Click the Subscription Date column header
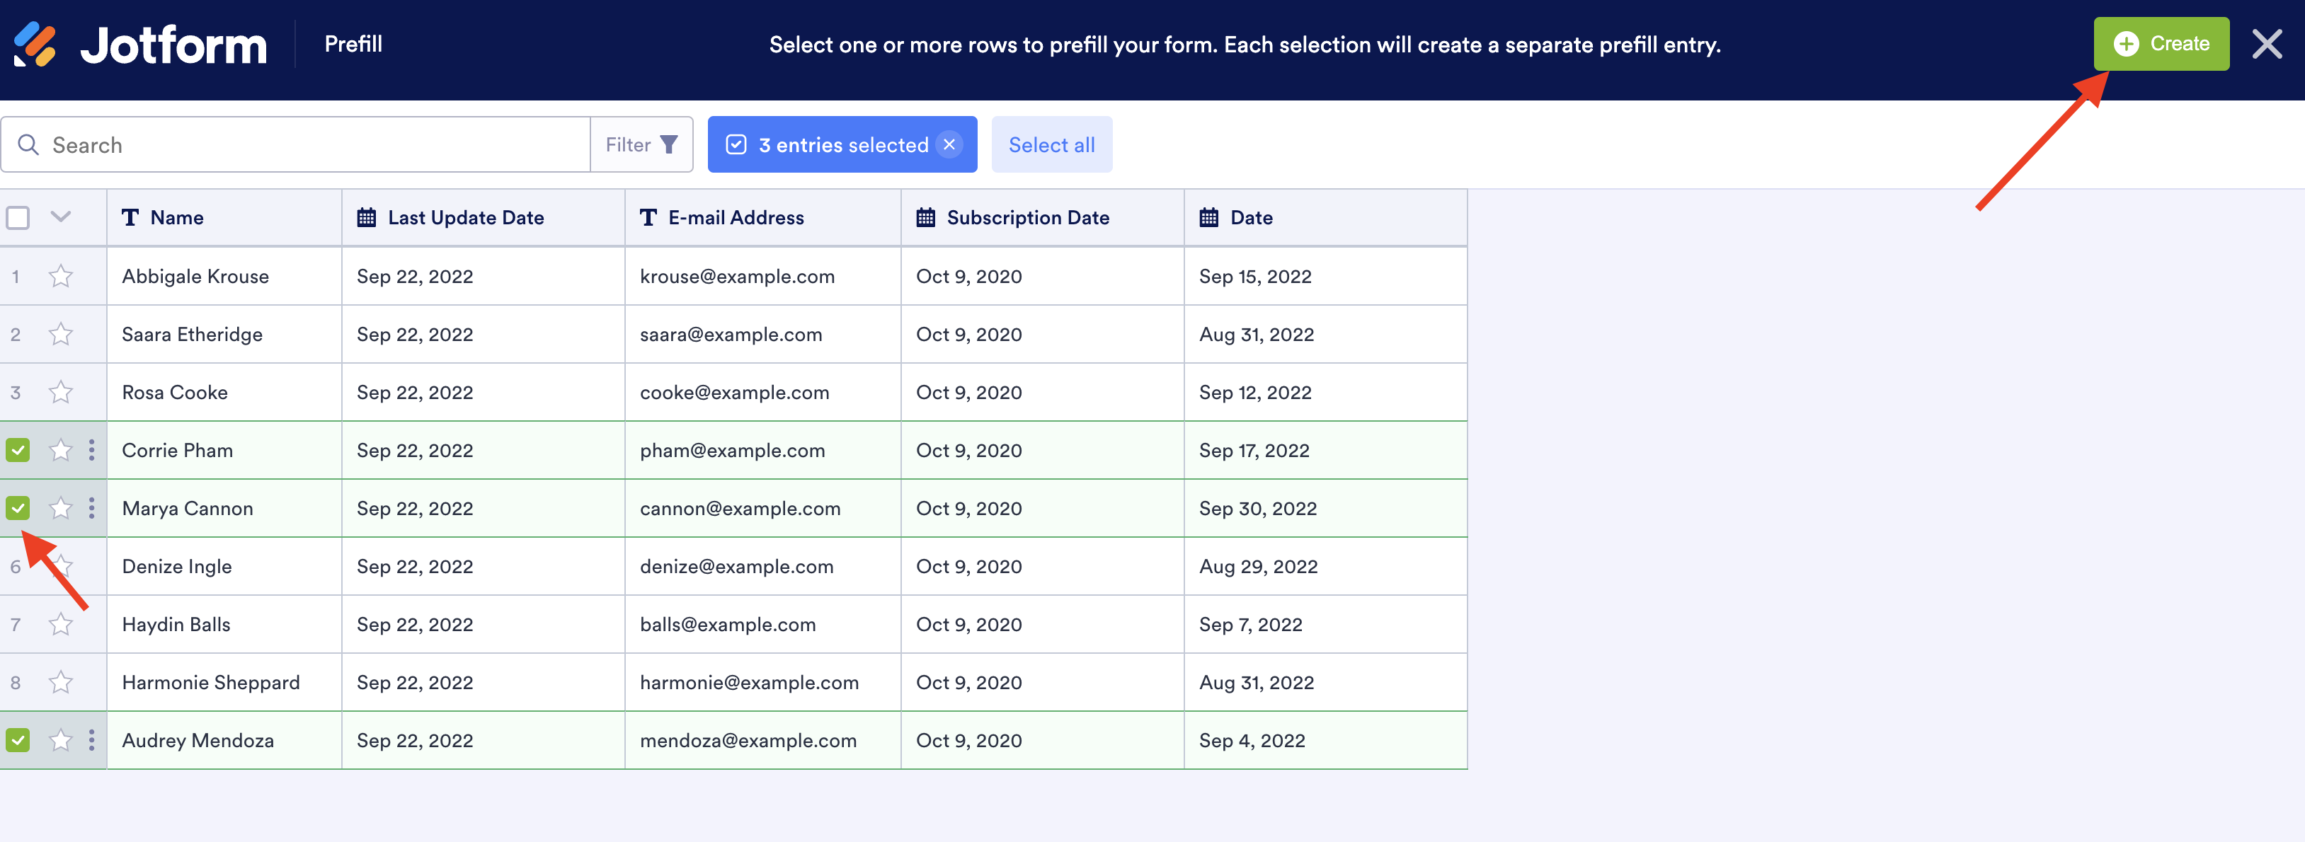 click(x=1027, y=217)
